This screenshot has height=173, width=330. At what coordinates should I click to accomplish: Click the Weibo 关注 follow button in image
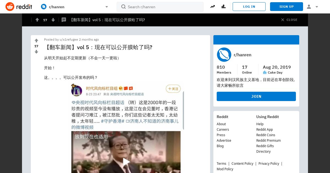coord(173,89)
